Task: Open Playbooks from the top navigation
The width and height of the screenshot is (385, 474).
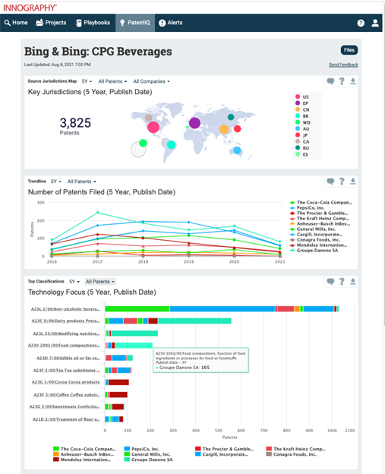Action: click(x=93, y=23)
